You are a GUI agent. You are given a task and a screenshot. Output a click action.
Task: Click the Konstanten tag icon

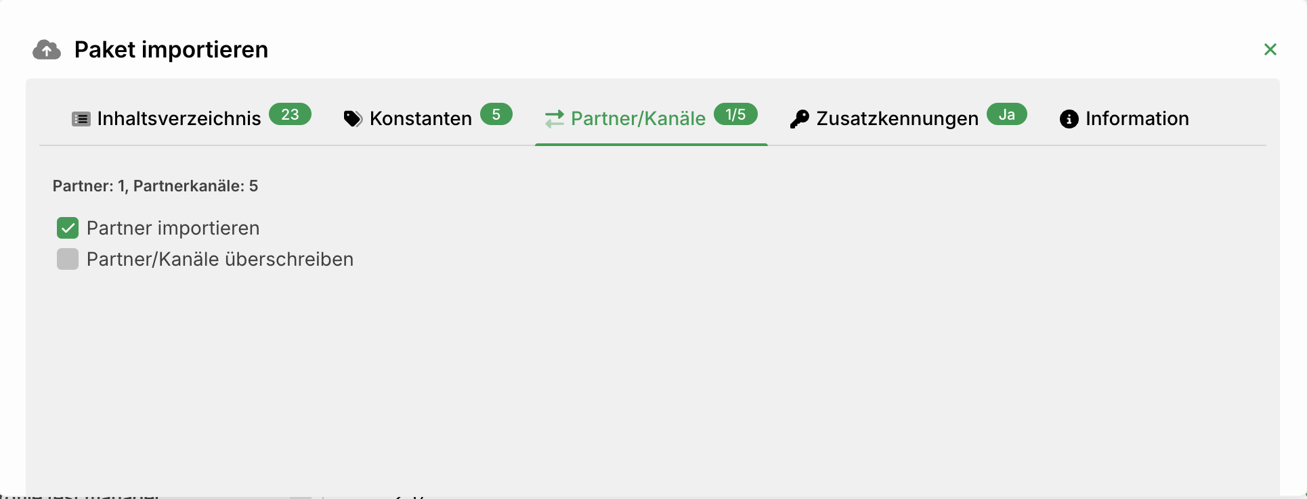pos(353,119)
